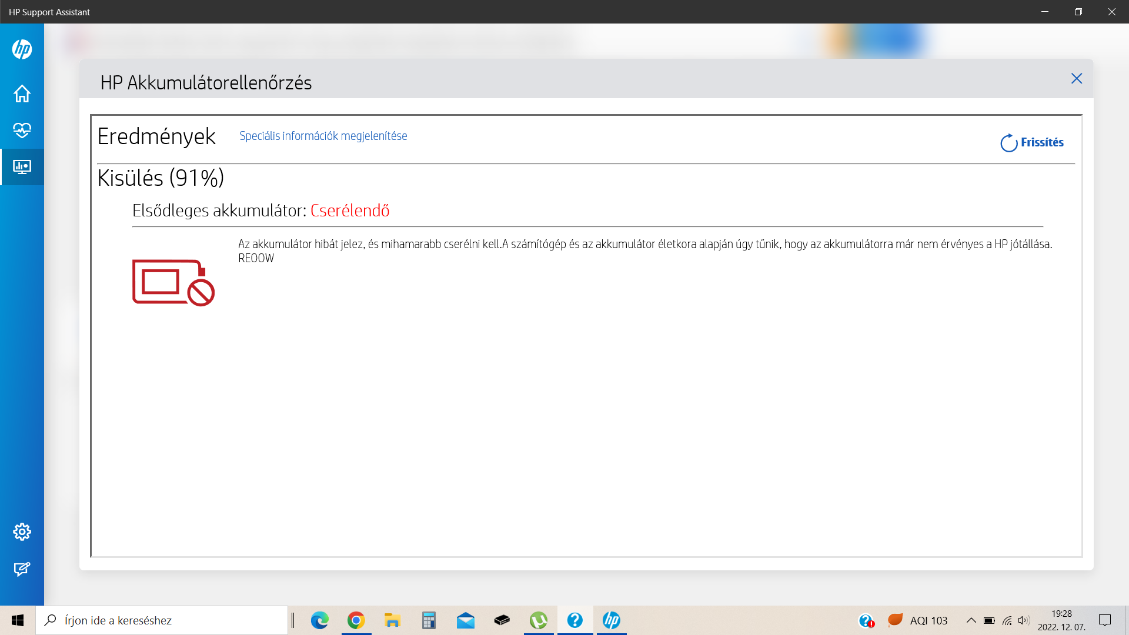Select the diagnostics monitor sidebar icon
Viewport: 1129px width, 635px height.
coord(22,167)
